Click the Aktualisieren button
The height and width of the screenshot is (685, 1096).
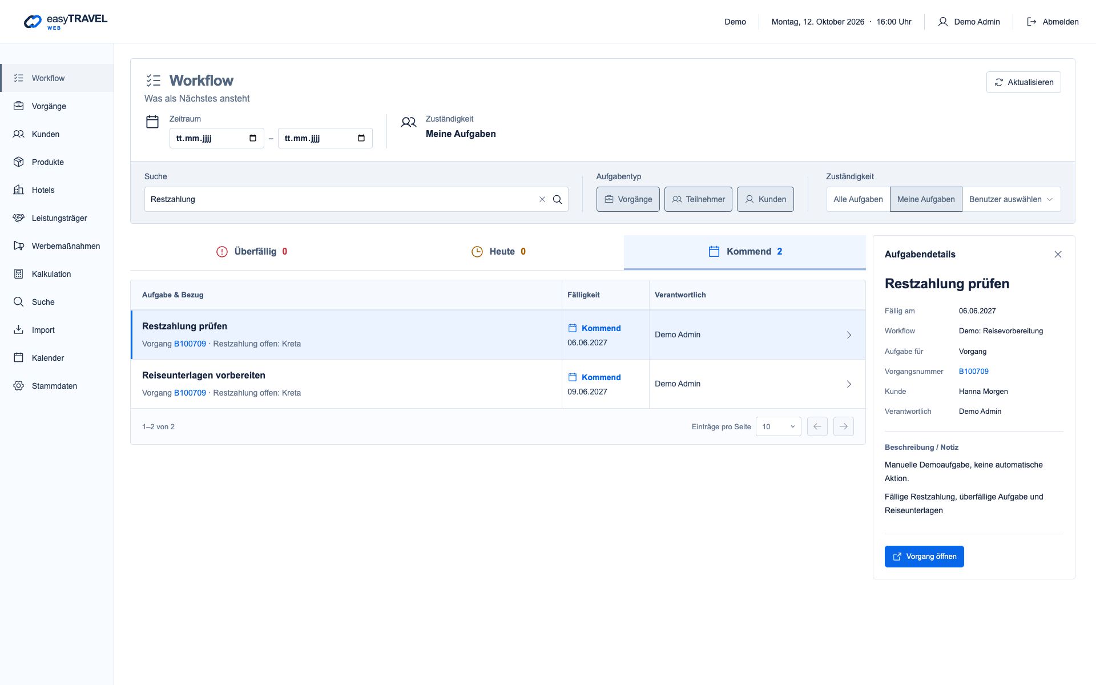pos(1024,82)
